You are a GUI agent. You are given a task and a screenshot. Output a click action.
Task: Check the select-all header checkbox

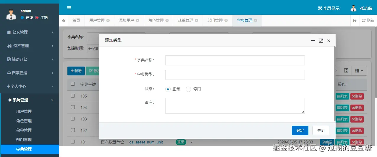(73, 84)
